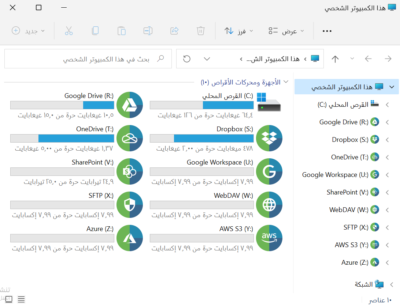This screenshot has height=306, width=400.
Task: Open the عرض (View) dropdown
Action: [x=286, y=31]
